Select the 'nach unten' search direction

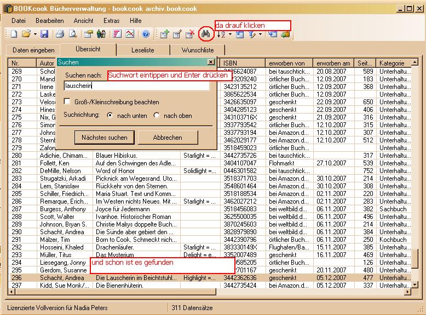[x=110, y=115]
